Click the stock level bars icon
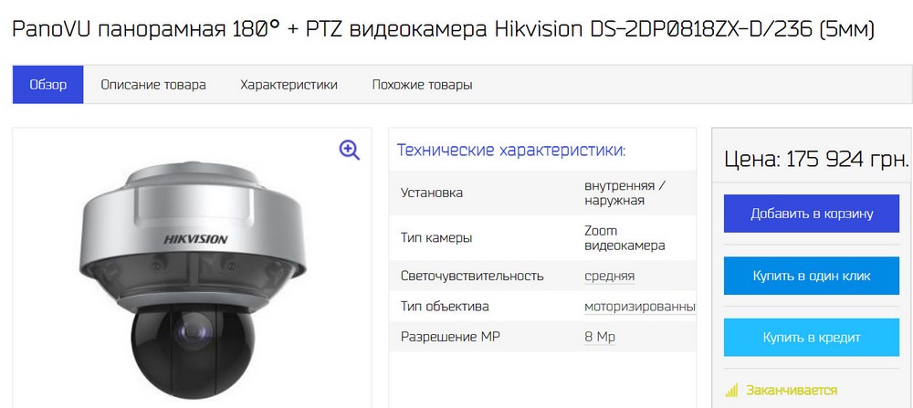913x408 pixels. [x=731, y=390]
